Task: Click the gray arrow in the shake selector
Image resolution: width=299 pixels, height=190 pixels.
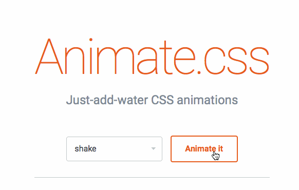Action: [x=153, y=148]
